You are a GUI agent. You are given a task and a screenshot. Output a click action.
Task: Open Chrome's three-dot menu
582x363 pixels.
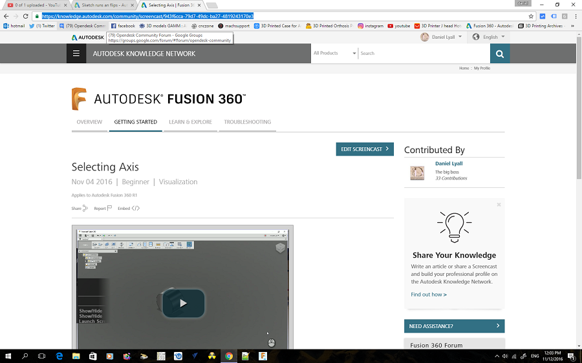pyautogui.click(x=576, y=16)
